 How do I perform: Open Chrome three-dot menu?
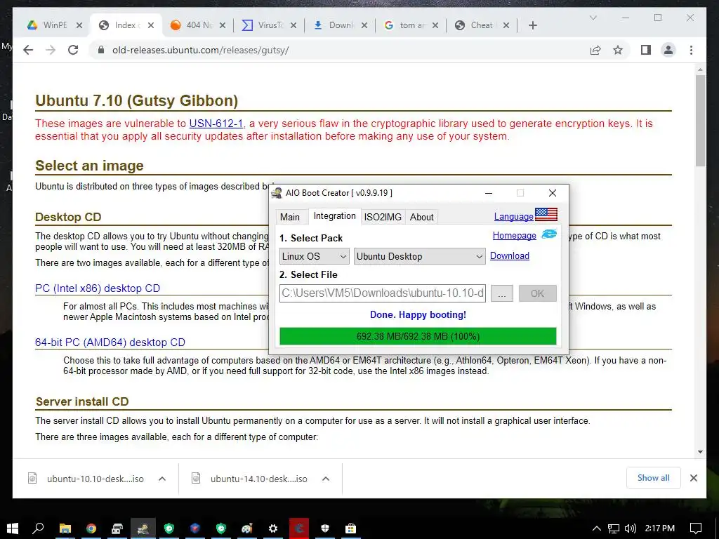pyautogui.click(x=691, y=50)
